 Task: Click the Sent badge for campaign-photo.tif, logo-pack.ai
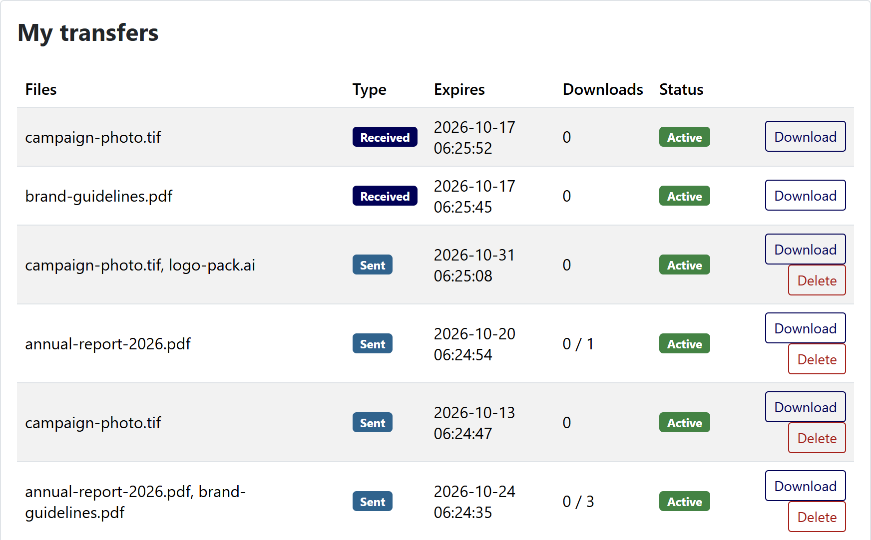(x=372, y=265)
